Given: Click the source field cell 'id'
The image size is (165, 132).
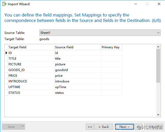Looking at the screenshot, I should pyautogui.click(x=78, y=53).
